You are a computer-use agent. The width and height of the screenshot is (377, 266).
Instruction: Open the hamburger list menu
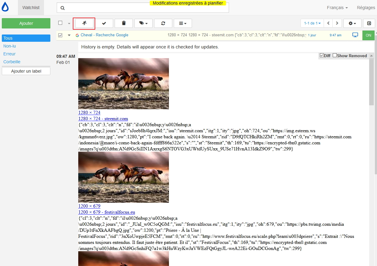[x=183, y=23]
